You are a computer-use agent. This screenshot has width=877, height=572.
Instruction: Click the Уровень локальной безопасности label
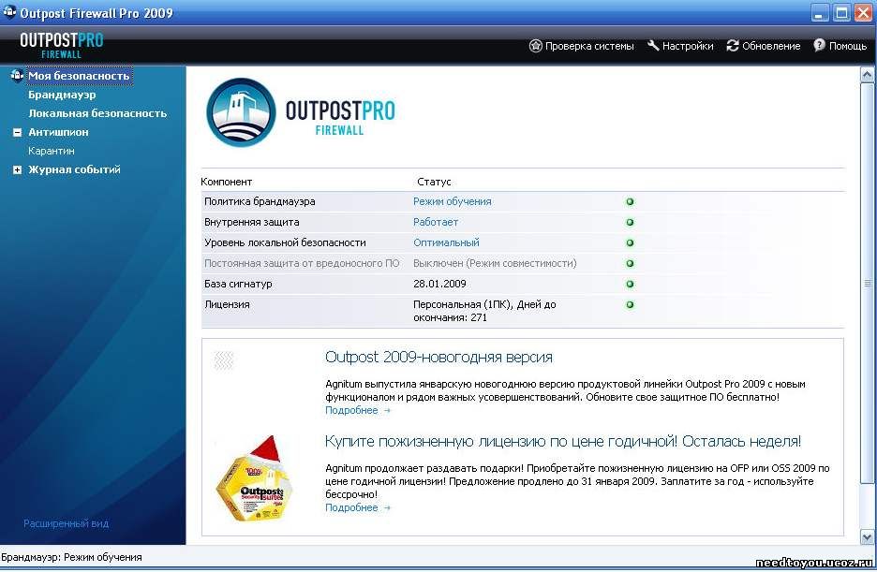(285, 242)
